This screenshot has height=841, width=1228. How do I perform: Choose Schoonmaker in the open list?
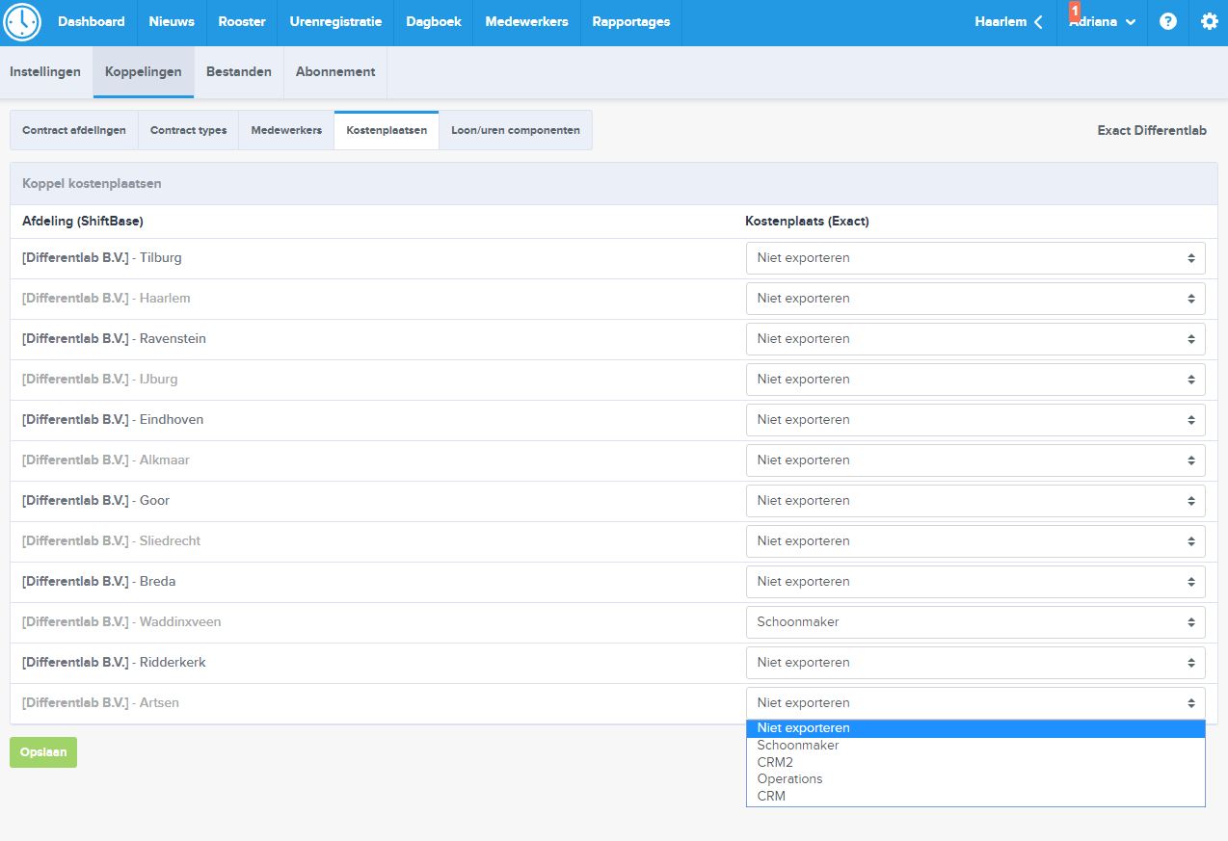point(975,746)
